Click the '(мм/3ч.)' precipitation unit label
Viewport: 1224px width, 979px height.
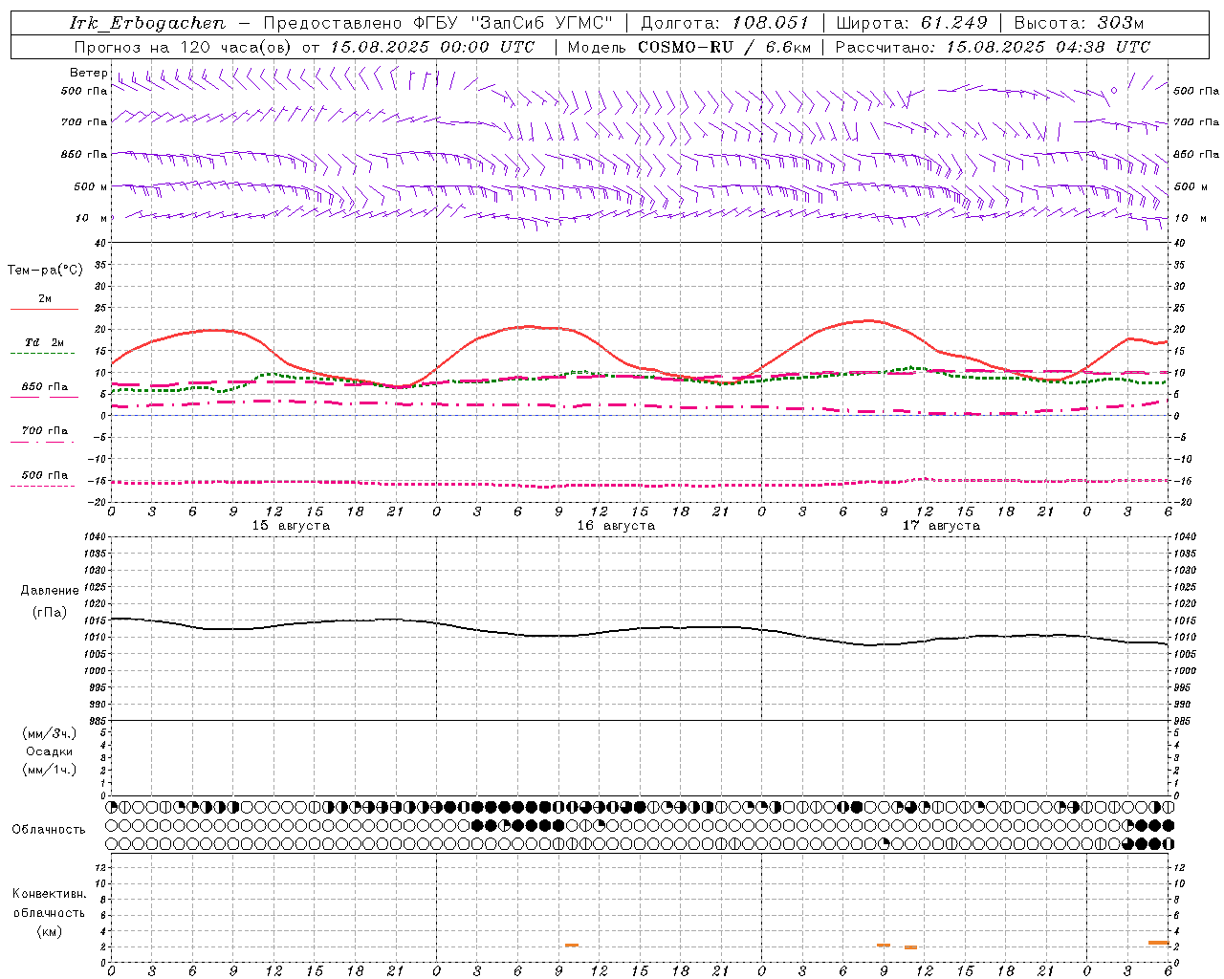click(x=50, y=733)
